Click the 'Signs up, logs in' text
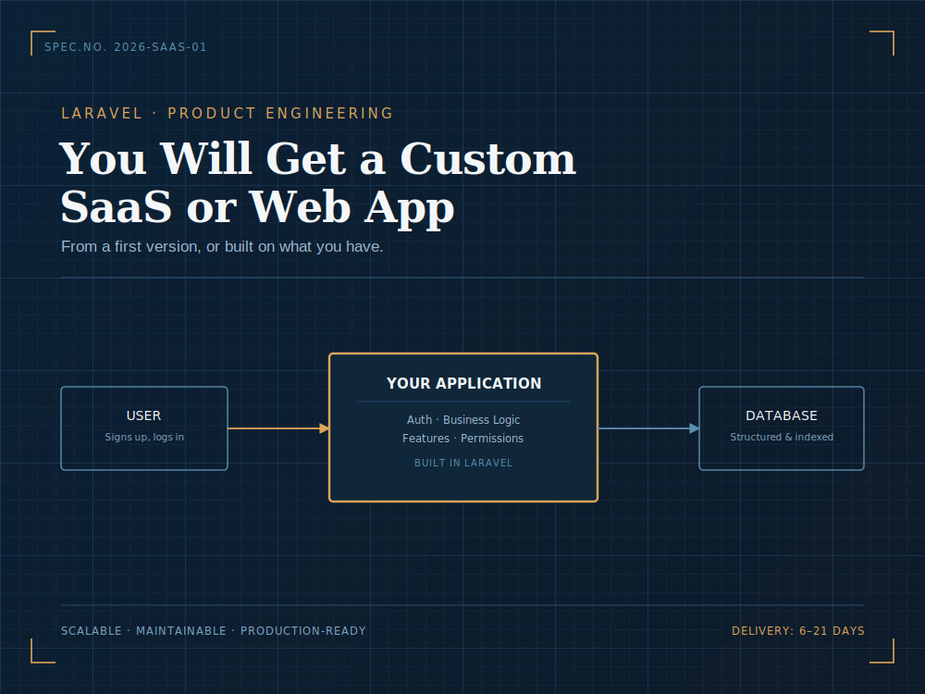Screen dimensions: 925x694 click(x=144, y=438)
